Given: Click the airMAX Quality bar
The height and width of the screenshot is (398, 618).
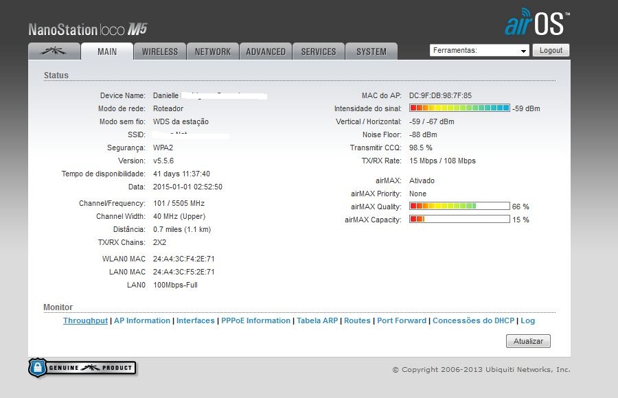Looking at the screenshot, I should [459, 206].
